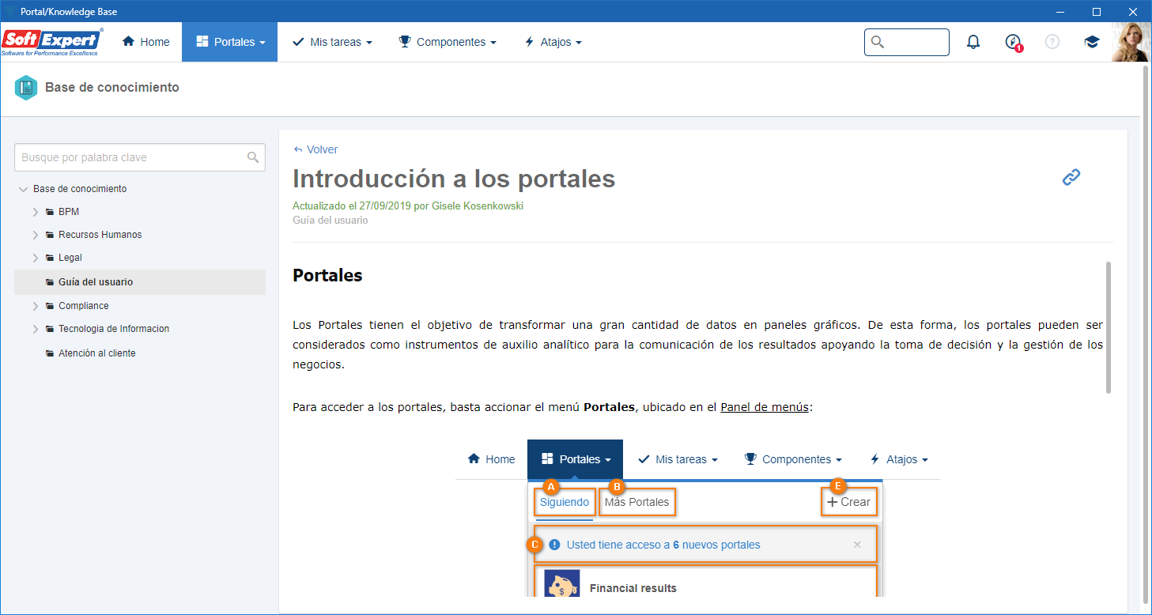Expand the Legal folder

tap(36, 258)
